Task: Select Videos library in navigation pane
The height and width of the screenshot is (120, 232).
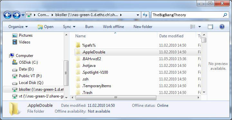Action: coord(24,42)
